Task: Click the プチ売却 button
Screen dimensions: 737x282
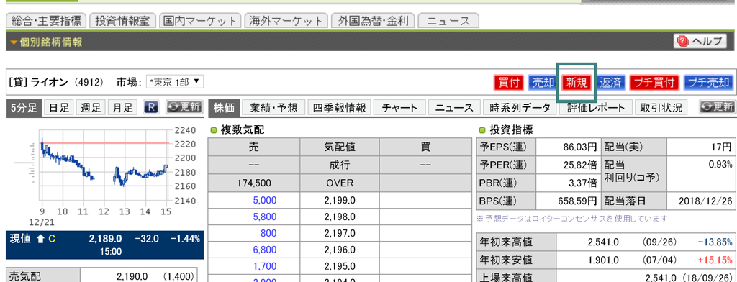Action: tap(708, 83)
